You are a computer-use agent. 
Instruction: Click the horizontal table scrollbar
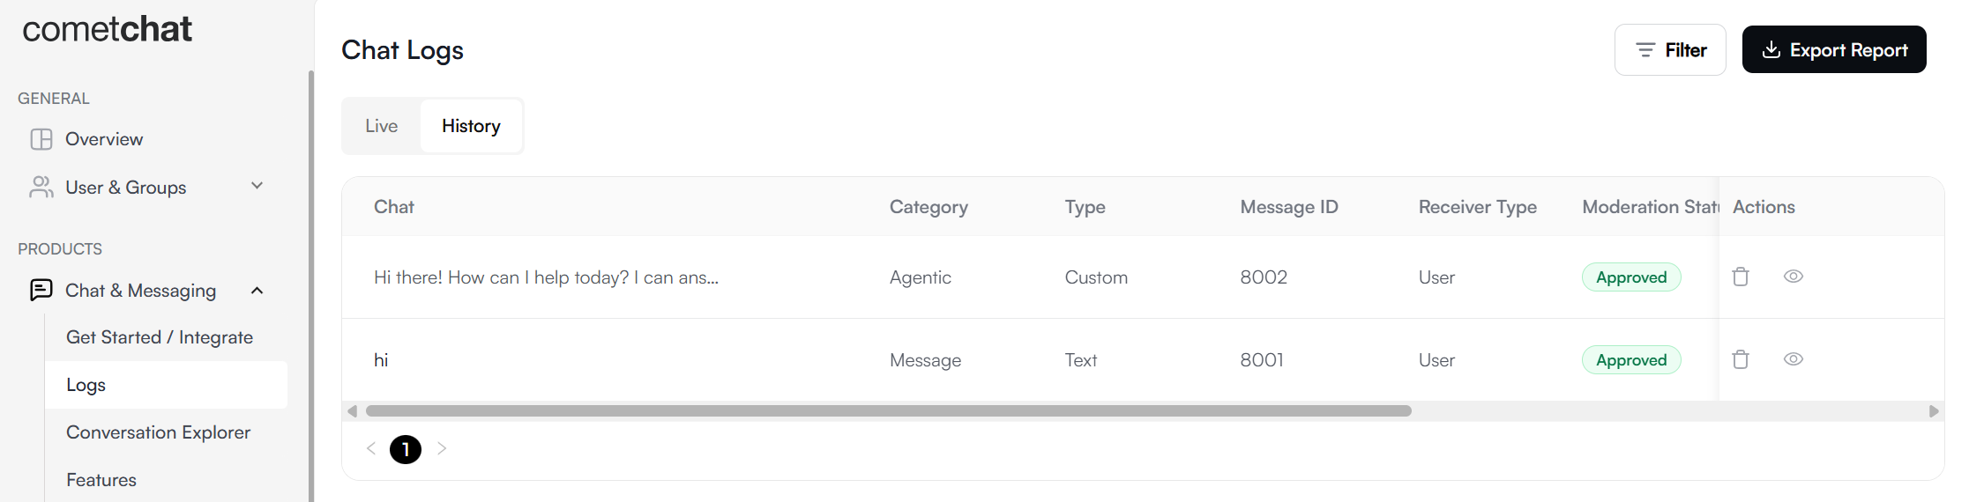click(888, 410)
